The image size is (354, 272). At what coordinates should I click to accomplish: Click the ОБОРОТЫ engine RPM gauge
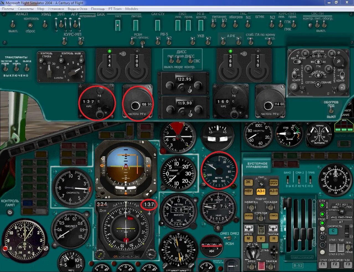pyautogui.click(x=258, y=135)
